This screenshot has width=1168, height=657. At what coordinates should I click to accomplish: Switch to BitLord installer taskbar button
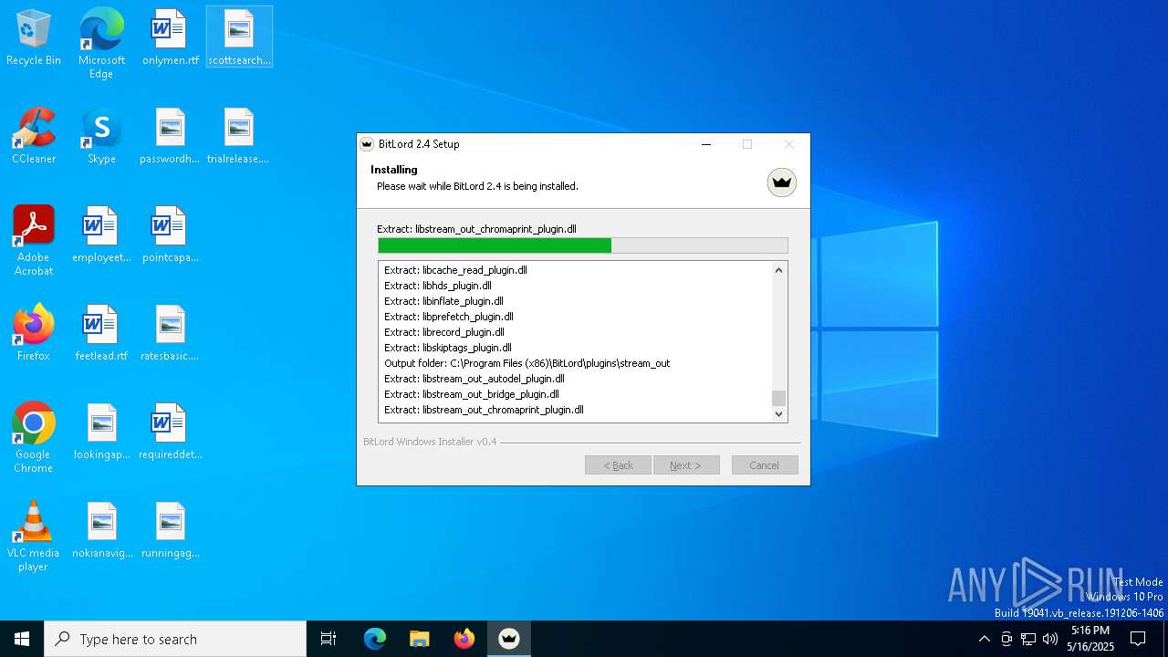click(509, 639)
